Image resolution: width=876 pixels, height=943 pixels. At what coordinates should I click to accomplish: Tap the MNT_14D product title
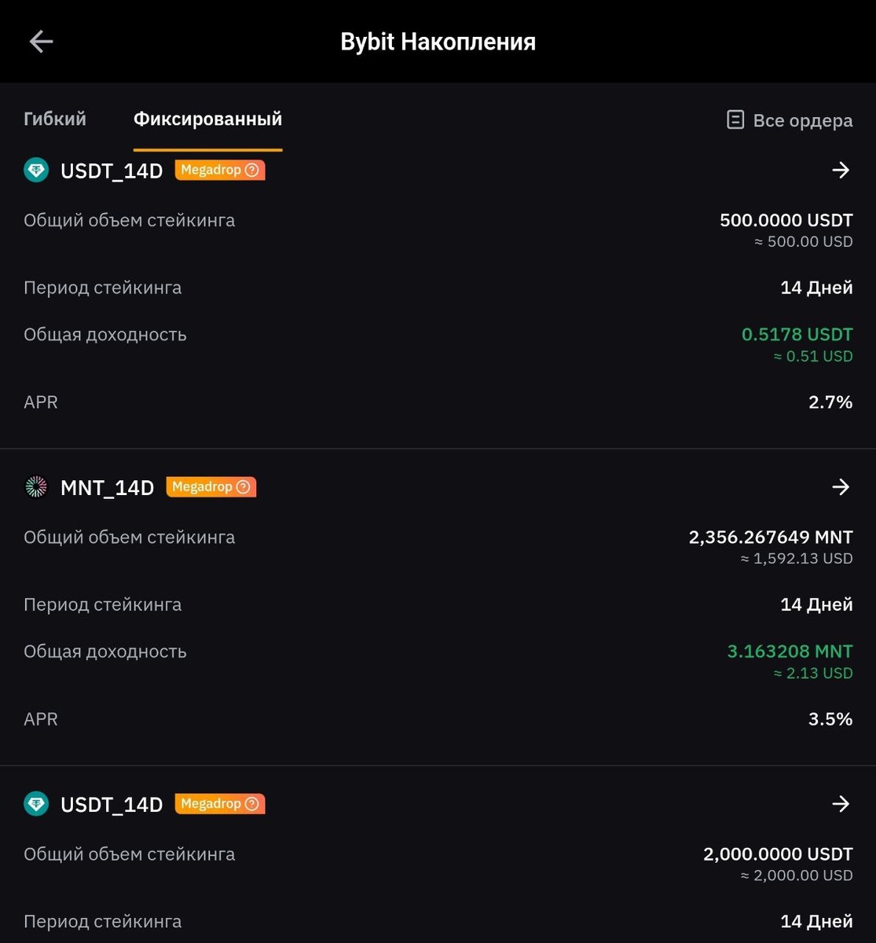(x=107, y=488)
